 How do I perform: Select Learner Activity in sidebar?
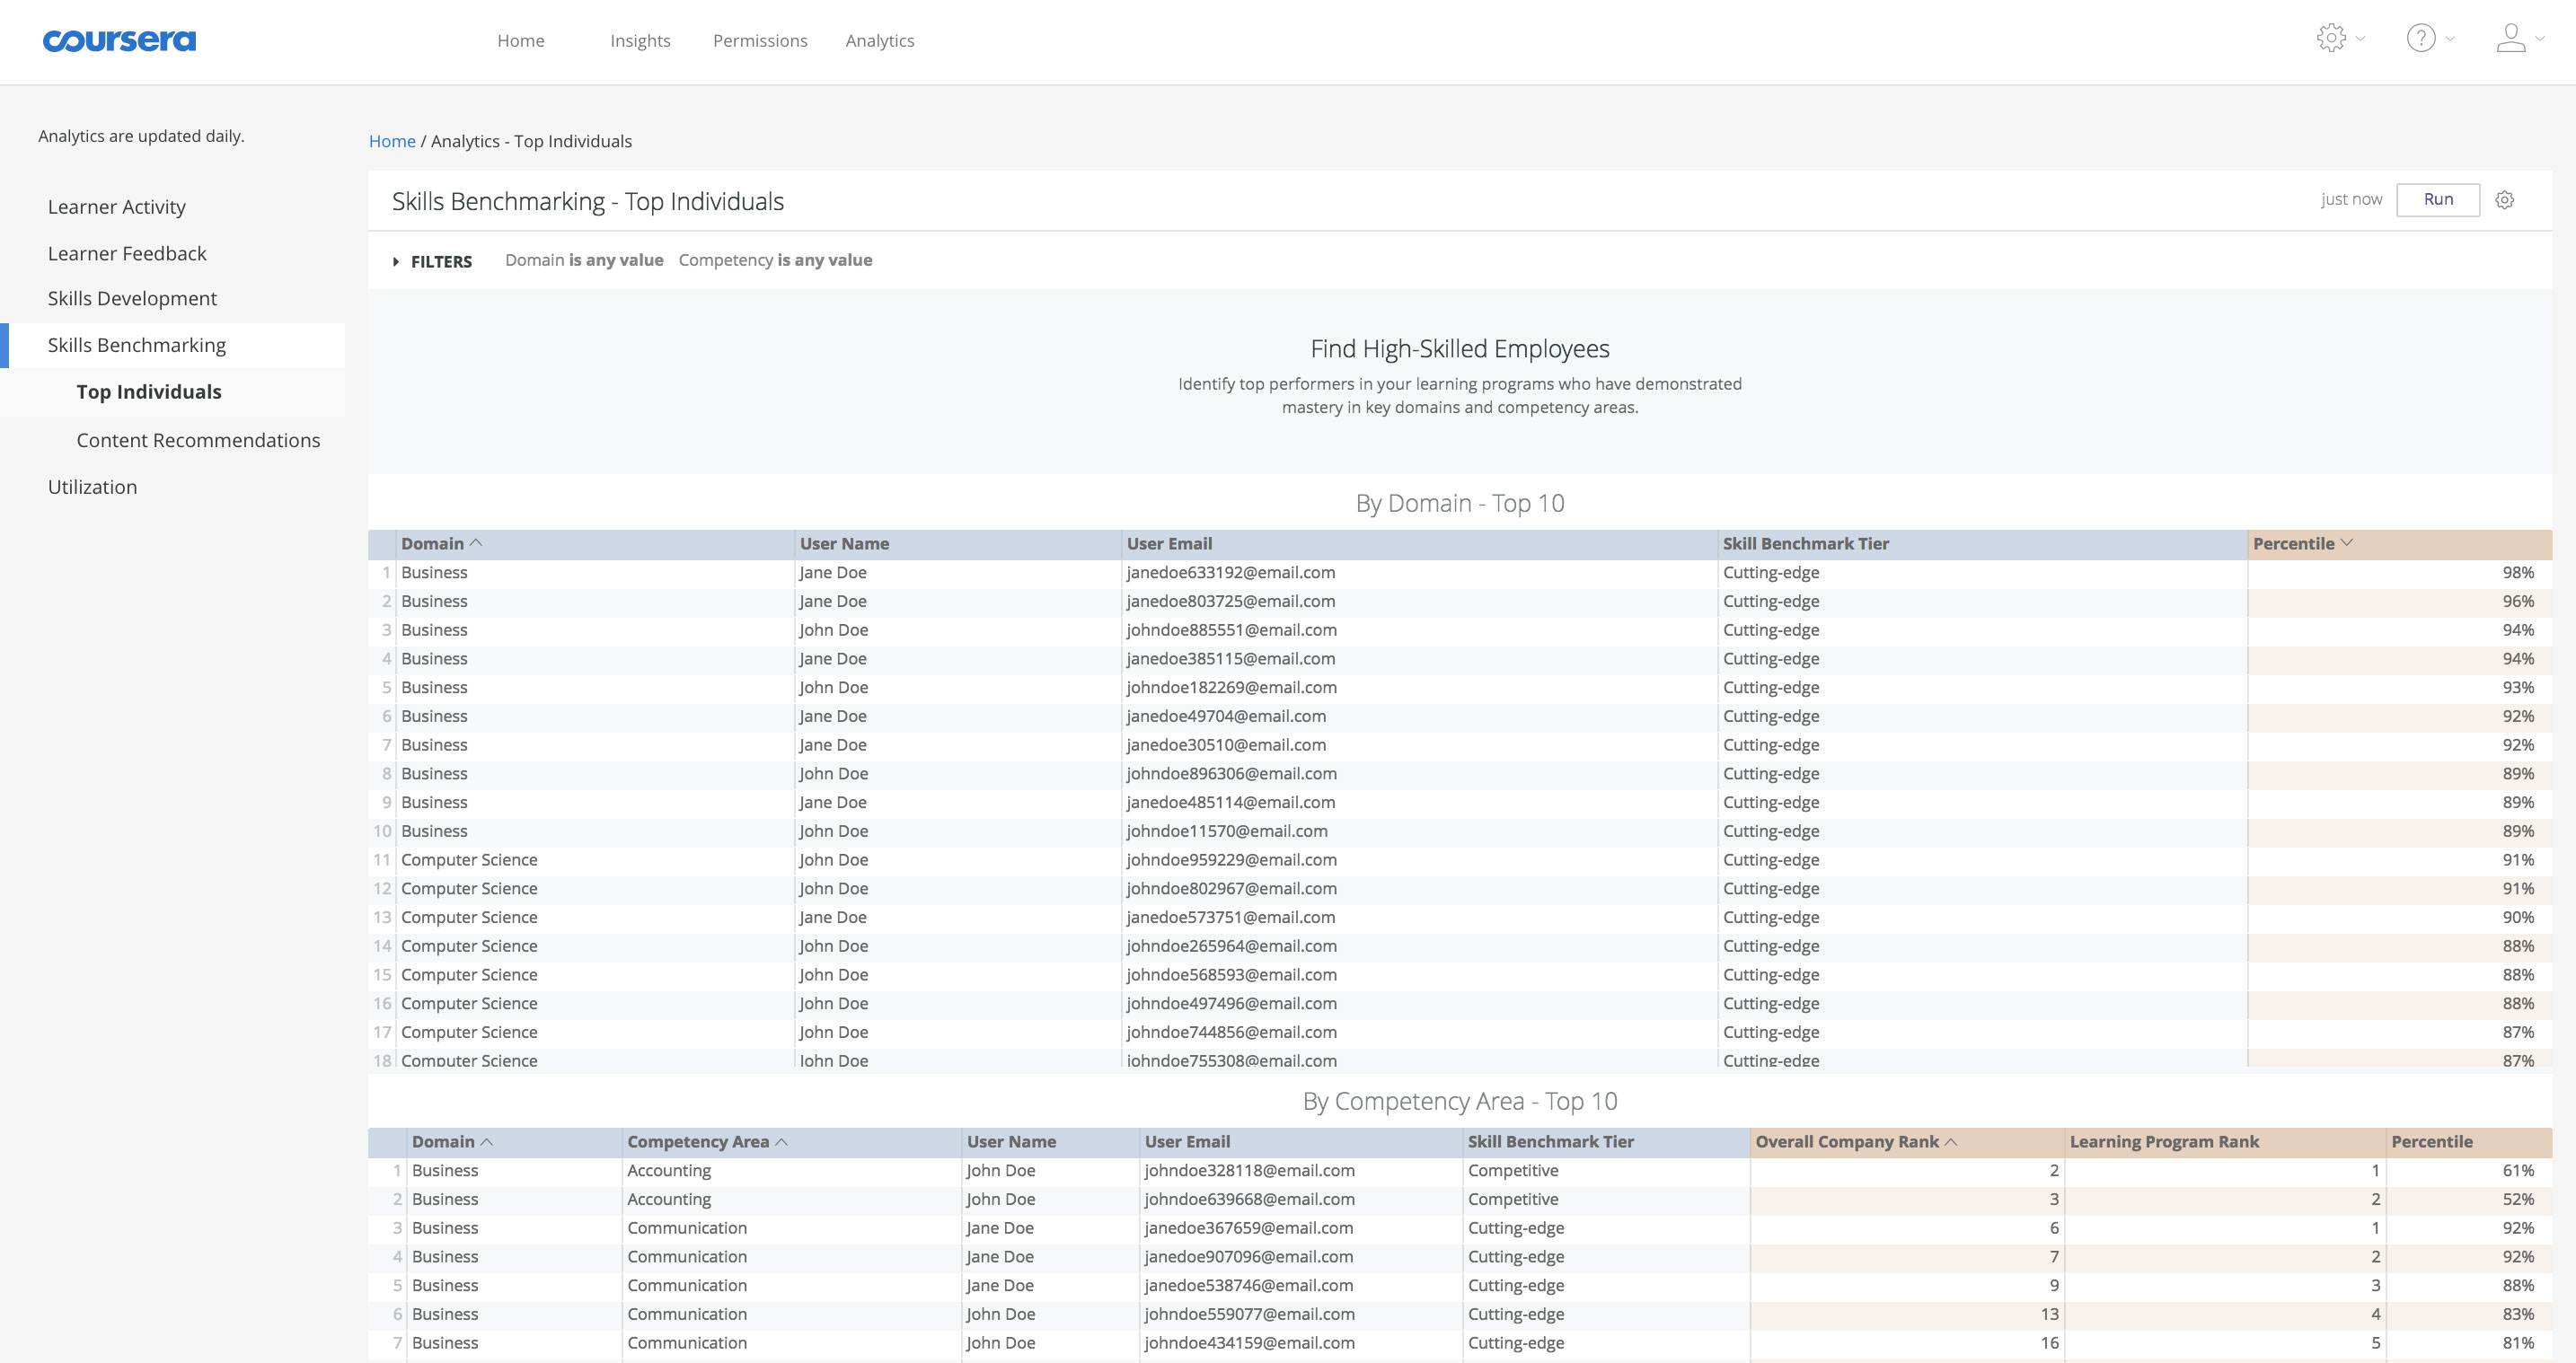point(117,207)
